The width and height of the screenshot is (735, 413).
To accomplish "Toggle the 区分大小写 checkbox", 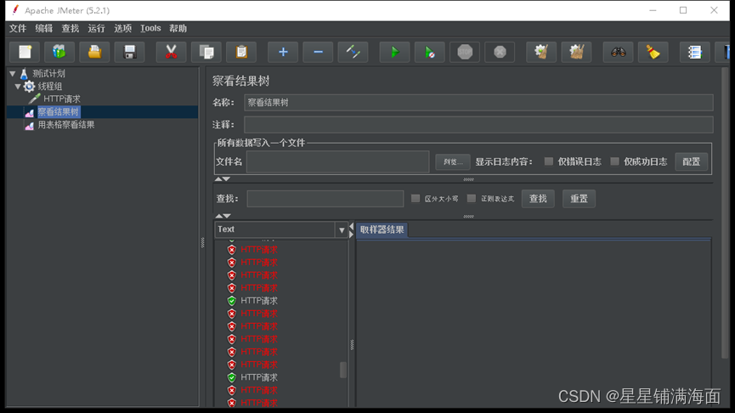I will point(416,198).
